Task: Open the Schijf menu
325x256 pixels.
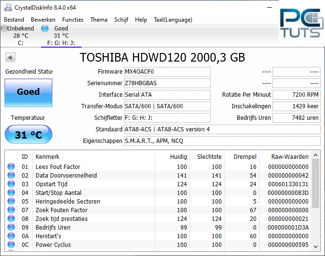Action: click(121, 20)
